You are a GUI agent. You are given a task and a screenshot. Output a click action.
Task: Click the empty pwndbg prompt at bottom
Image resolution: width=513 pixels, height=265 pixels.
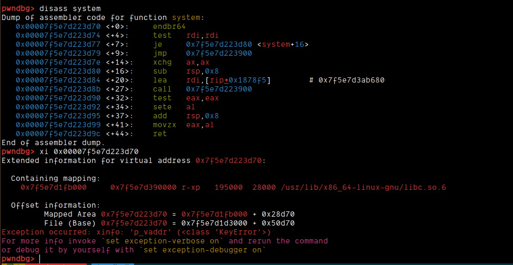pos(20,259)
